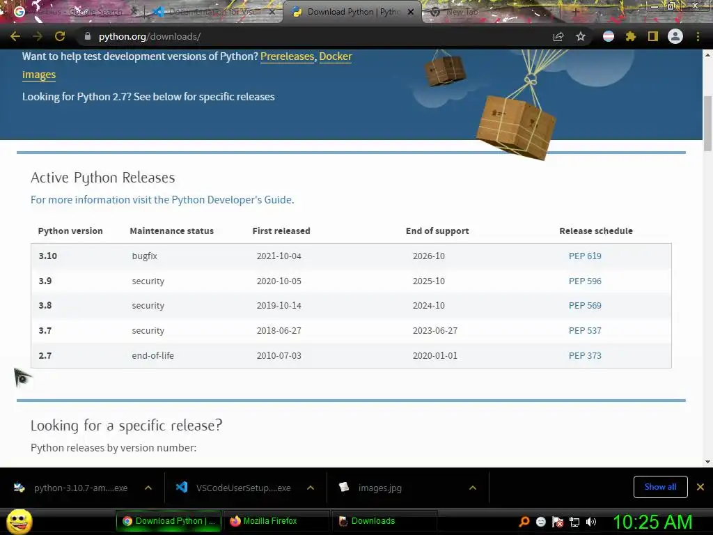Open PEP 596 release schedule
The width and height of the screenshot is (713, 535).
point(585,281)
